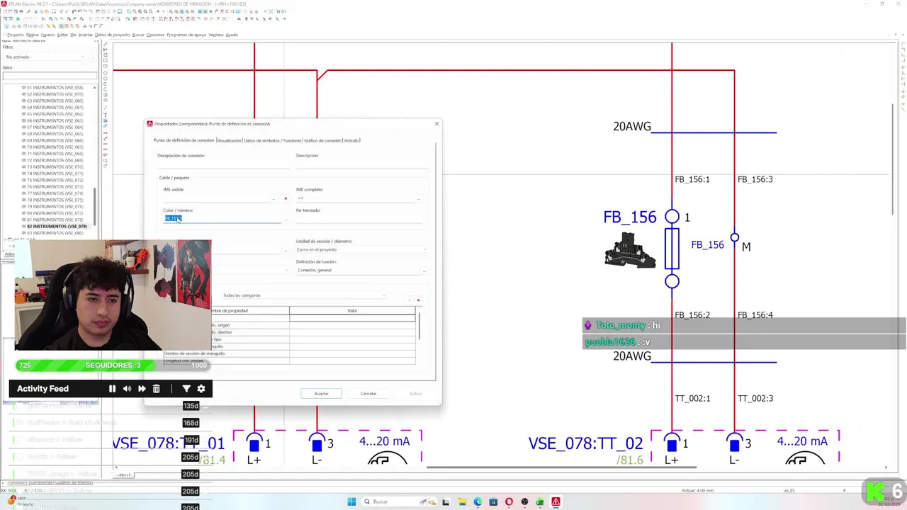Delete property with red X icon
The width and height of the screenshot is (907, 510).
[418, 300]
